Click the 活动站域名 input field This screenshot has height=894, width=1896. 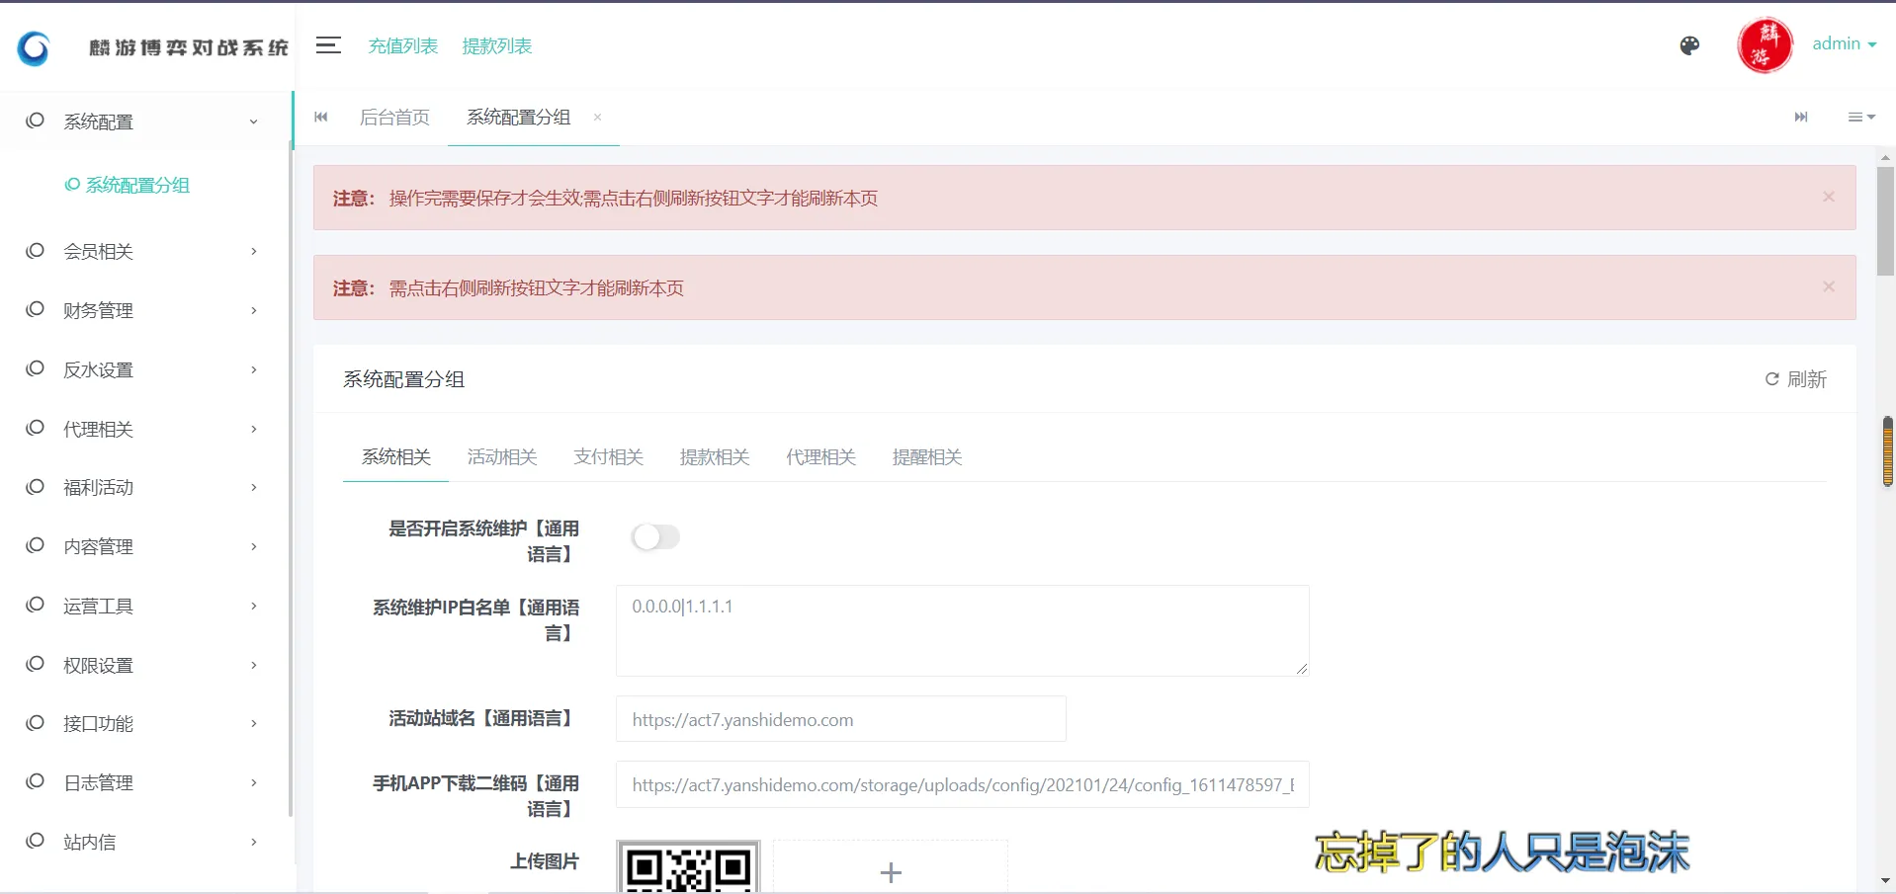[840, 719]
